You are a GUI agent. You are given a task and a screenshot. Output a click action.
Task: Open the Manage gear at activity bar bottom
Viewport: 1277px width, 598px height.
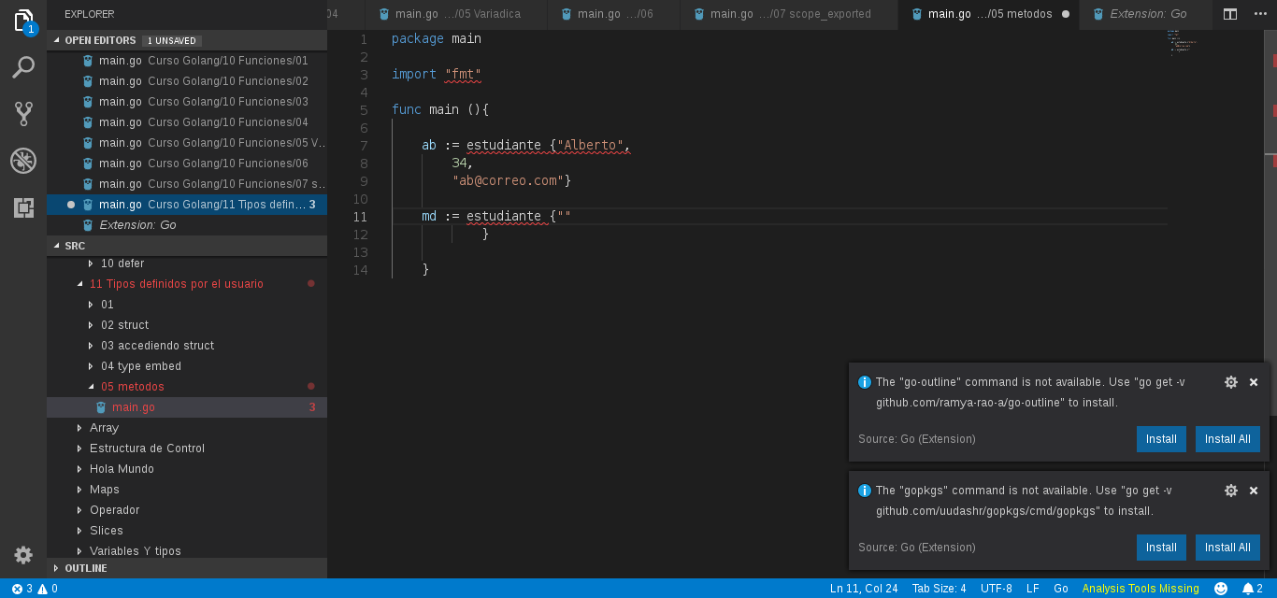coord(23,555)
